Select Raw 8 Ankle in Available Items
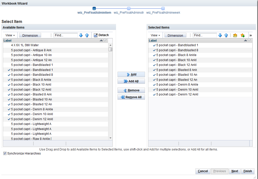 pyautogui.click(x=55, y=139)
